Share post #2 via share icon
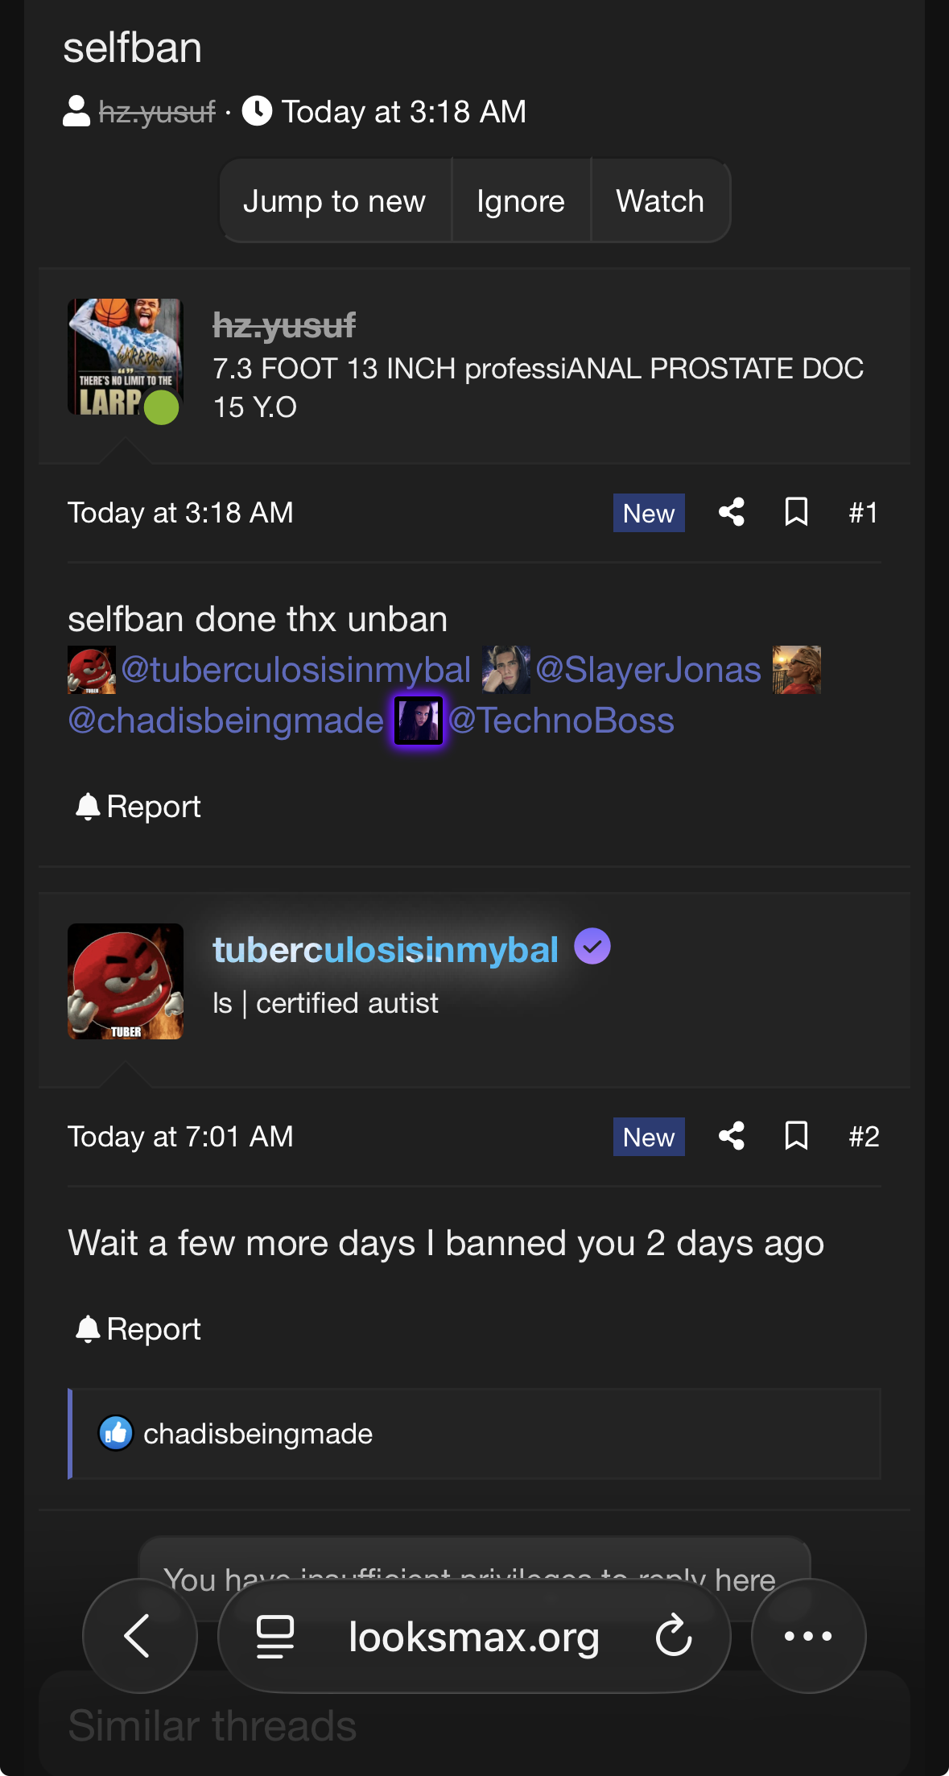 tap(731, 1136)
